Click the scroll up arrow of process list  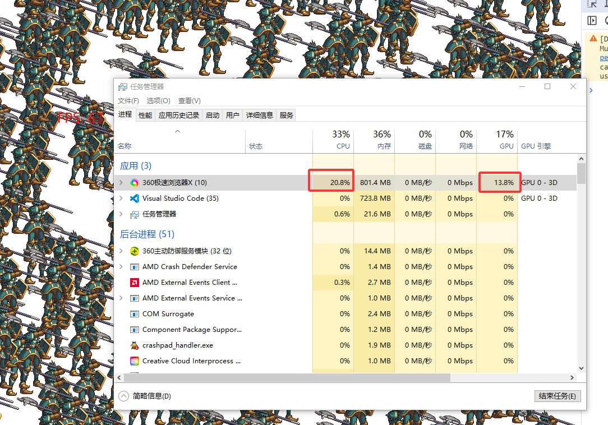click(x=581, y=159)
